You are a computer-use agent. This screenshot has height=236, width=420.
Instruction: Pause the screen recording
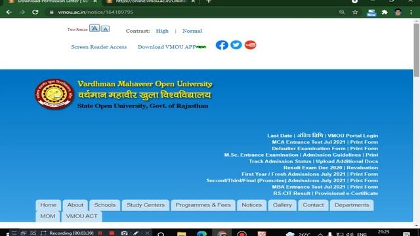tap(100, 233)
